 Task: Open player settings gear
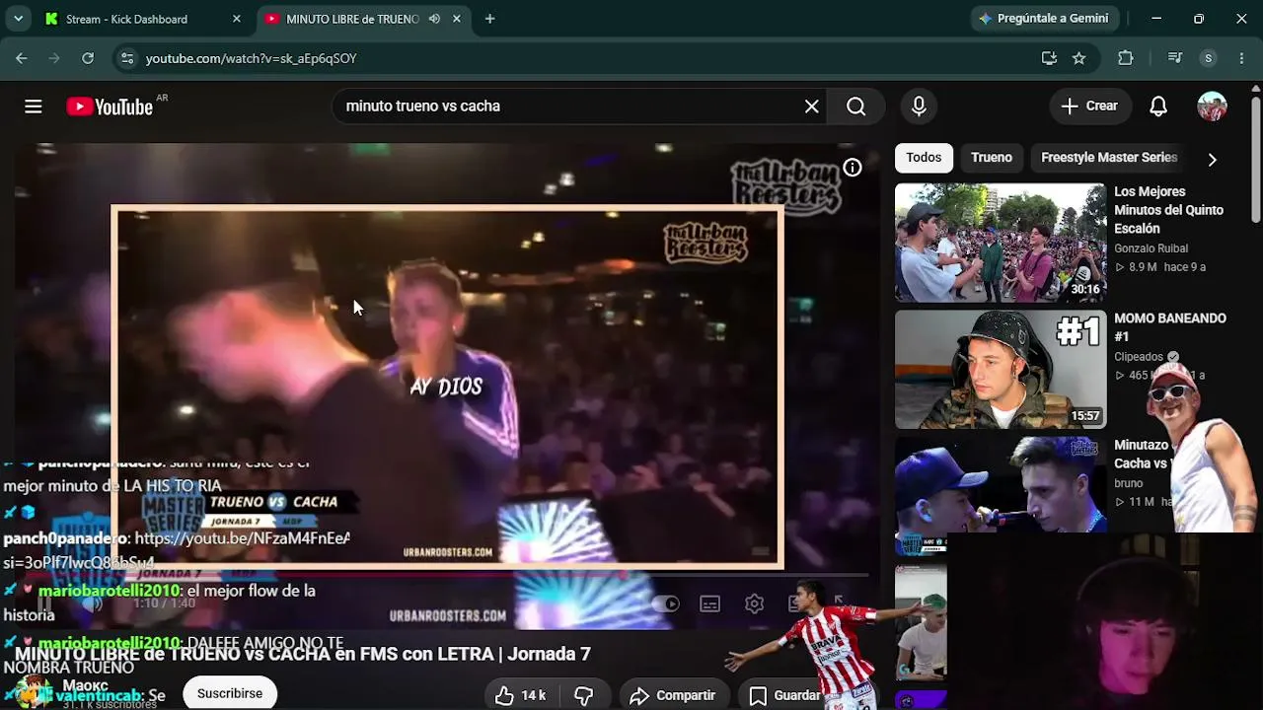[x=754, y=603]
